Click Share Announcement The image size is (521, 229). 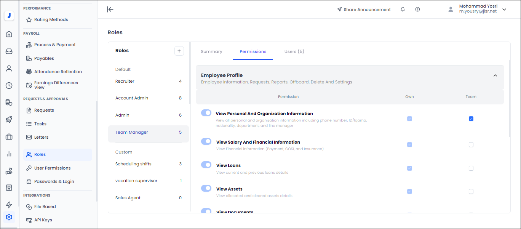point(364,9)
